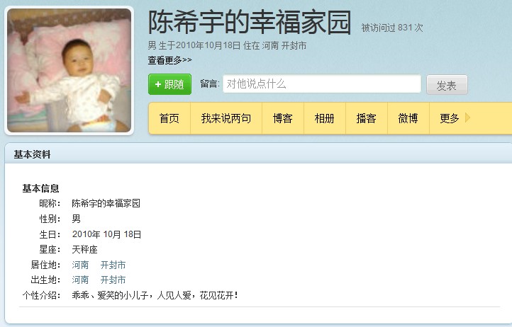Switch to the 我来说两句 tab
Viewport: 512px width, 327px height.
226,118
